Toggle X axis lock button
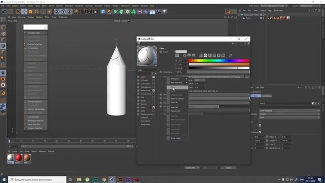This screenshot has width=325, height=183. click(x=57, y=12)
